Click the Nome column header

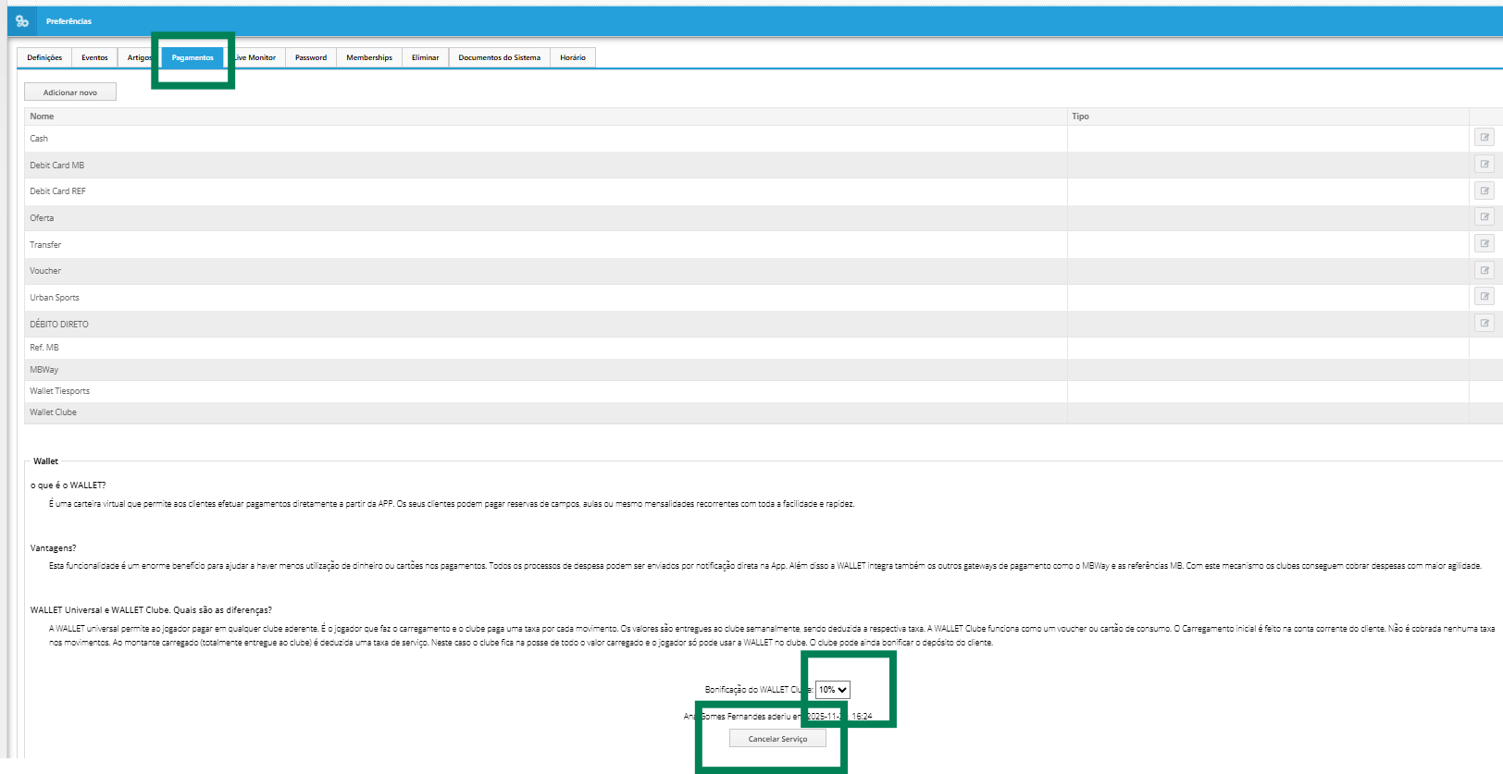click(42, 117)
